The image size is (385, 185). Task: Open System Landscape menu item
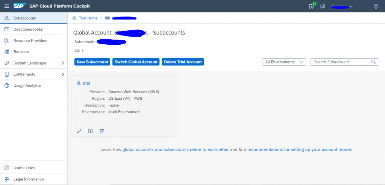[33, 63]
